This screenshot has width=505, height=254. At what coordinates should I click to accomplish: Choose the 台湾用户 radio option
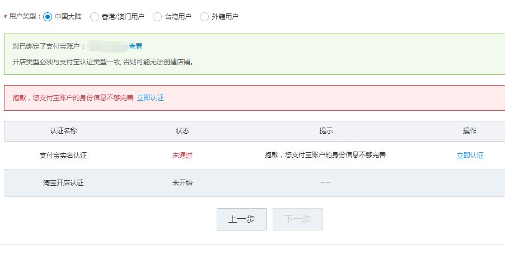[x=157, y=17]
